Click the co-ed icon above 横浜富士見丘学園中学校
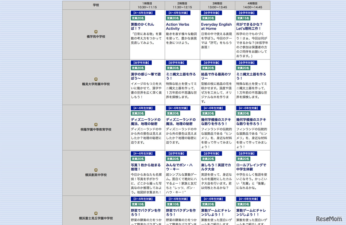Image resolution: width=346 pixels, height=225 pixels. point(96,214)
